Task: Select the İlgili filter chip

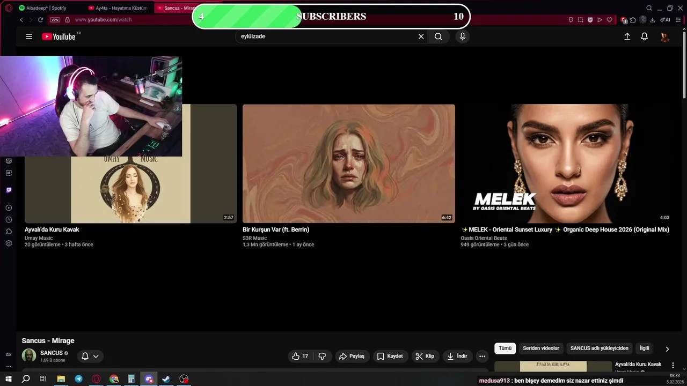Action: click(645, 348)
